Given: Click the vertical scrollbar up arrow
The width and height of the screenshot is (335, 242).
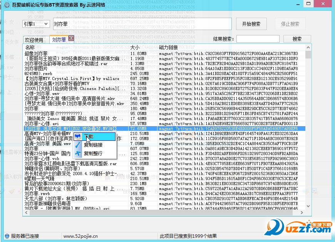Looking at the screenshot, I should (308, 47).
